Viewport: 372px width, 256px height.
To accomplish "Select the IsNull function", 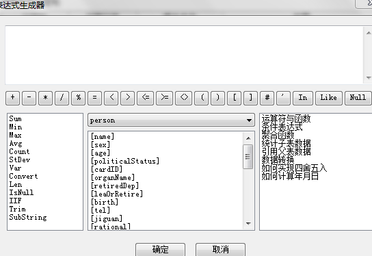I will (x=21, y=192).
